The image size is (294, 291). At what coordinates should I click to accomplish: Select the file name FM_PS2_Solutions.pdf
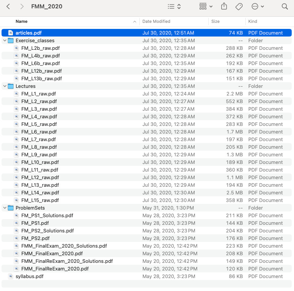48,231
